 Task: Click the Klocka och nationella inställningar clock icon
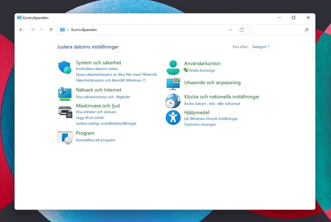click(x=173, y=101)
